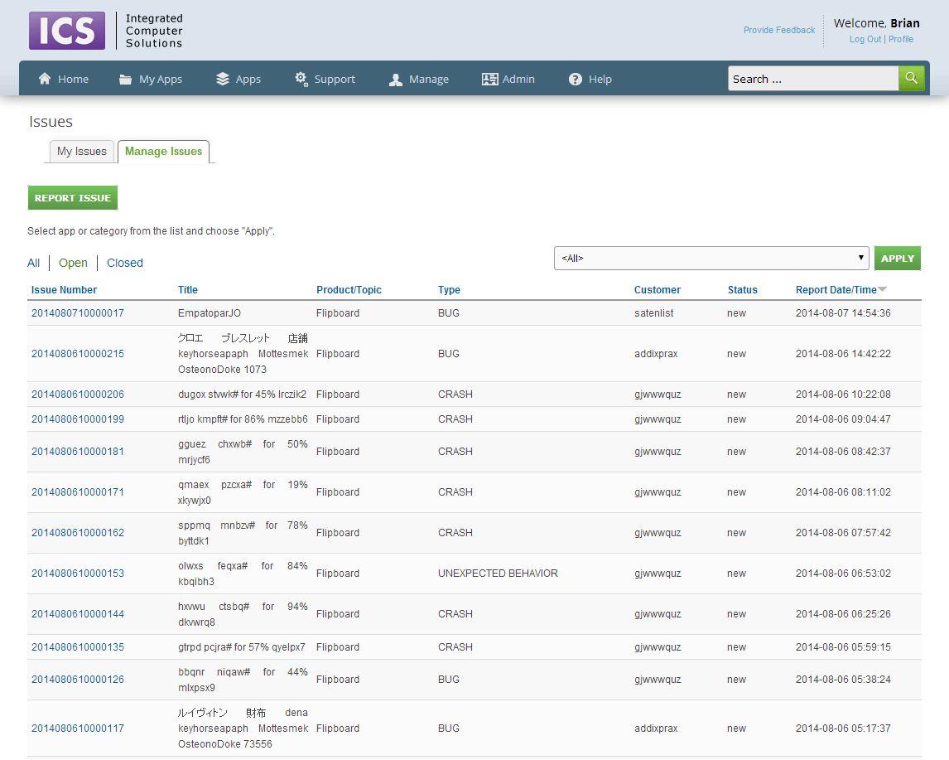Sort by Customer column header
949x760 pixels.
click(658, 290)
